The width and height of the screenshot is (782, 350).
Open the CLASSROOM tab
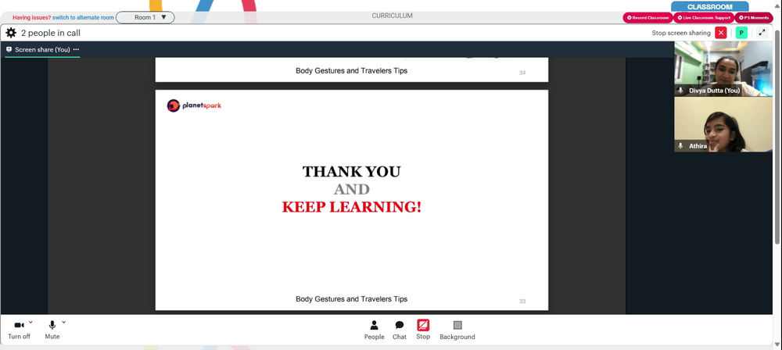(710, 7)
